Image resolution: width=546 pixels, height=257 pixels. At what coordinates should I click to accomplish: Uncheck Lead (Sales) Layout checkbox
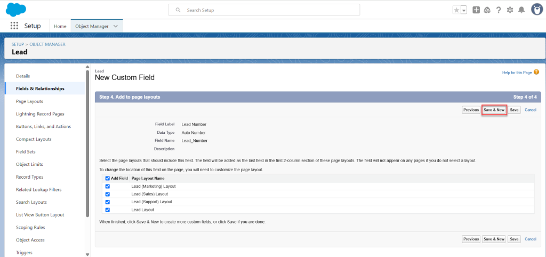108,194
